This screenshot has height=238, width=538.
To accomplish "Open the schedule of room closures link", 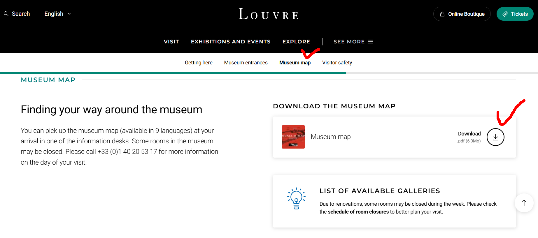I will (x=358, y=212).
